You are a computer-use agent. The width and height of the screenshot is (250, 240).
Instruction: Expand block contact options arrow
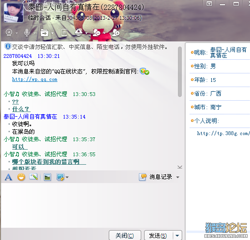coord(104,33)
